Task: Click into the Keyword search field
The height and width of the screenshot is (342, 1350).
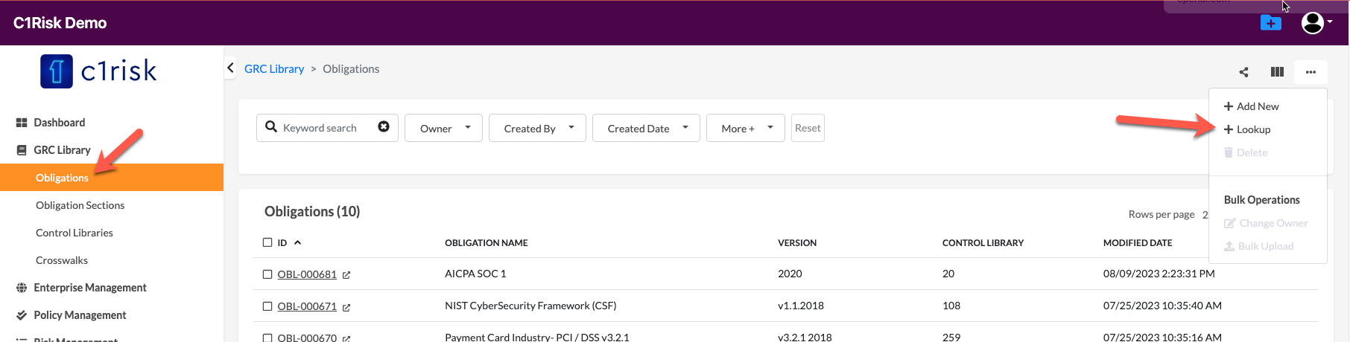Action: point(326,128)
